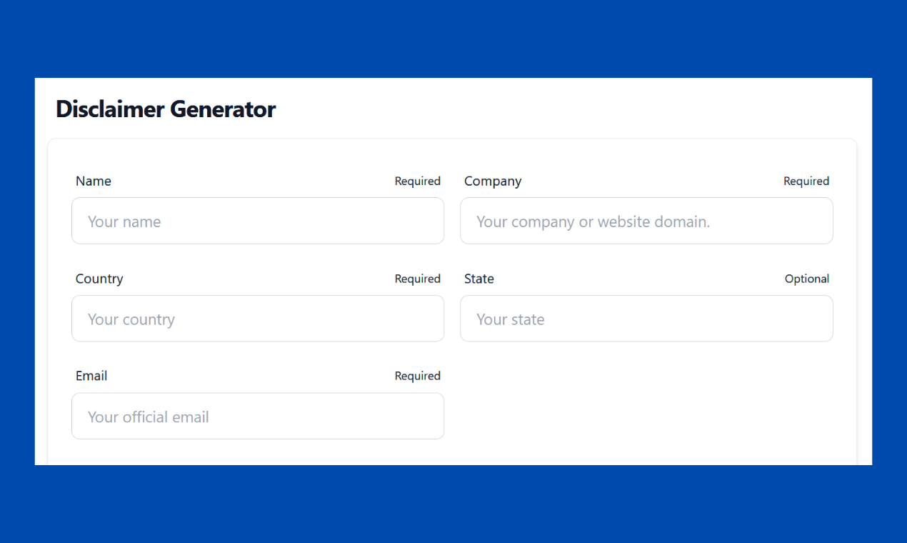Click the Email field label
This screenshot has width=907, height=543.
[x=91, y=375]
